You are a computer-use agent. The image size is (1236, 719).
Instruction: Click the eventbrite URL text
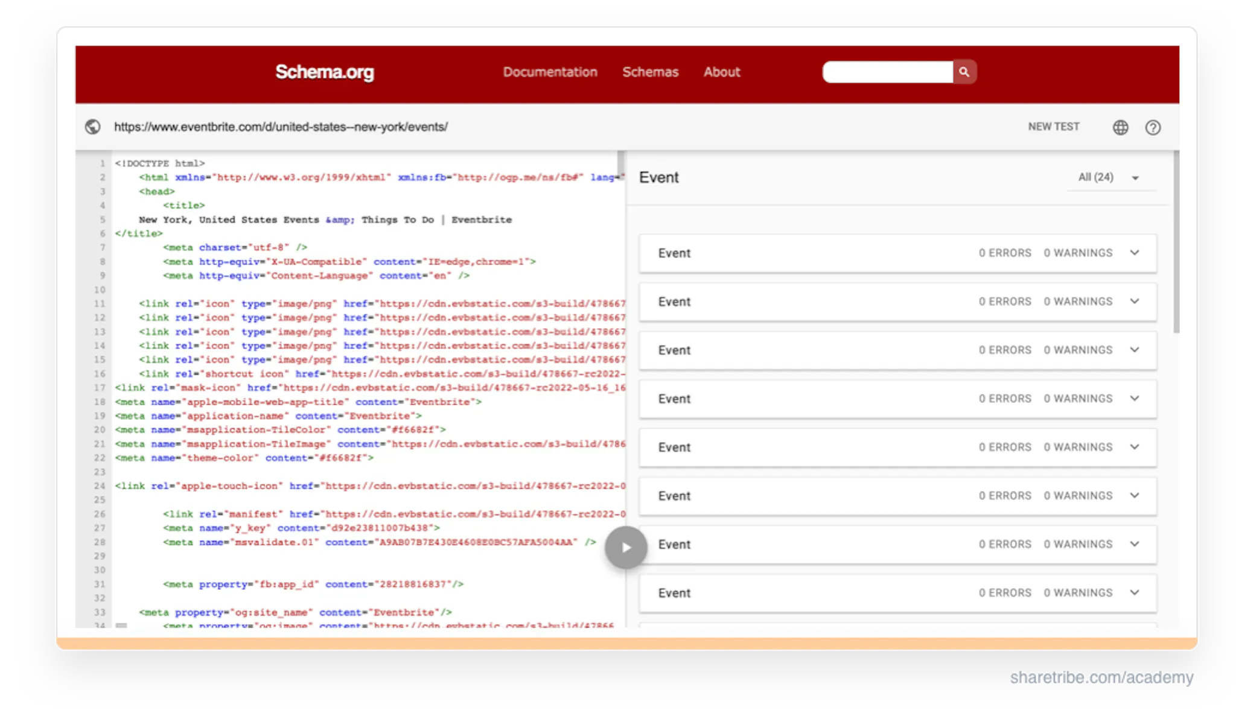coord(281,127)
